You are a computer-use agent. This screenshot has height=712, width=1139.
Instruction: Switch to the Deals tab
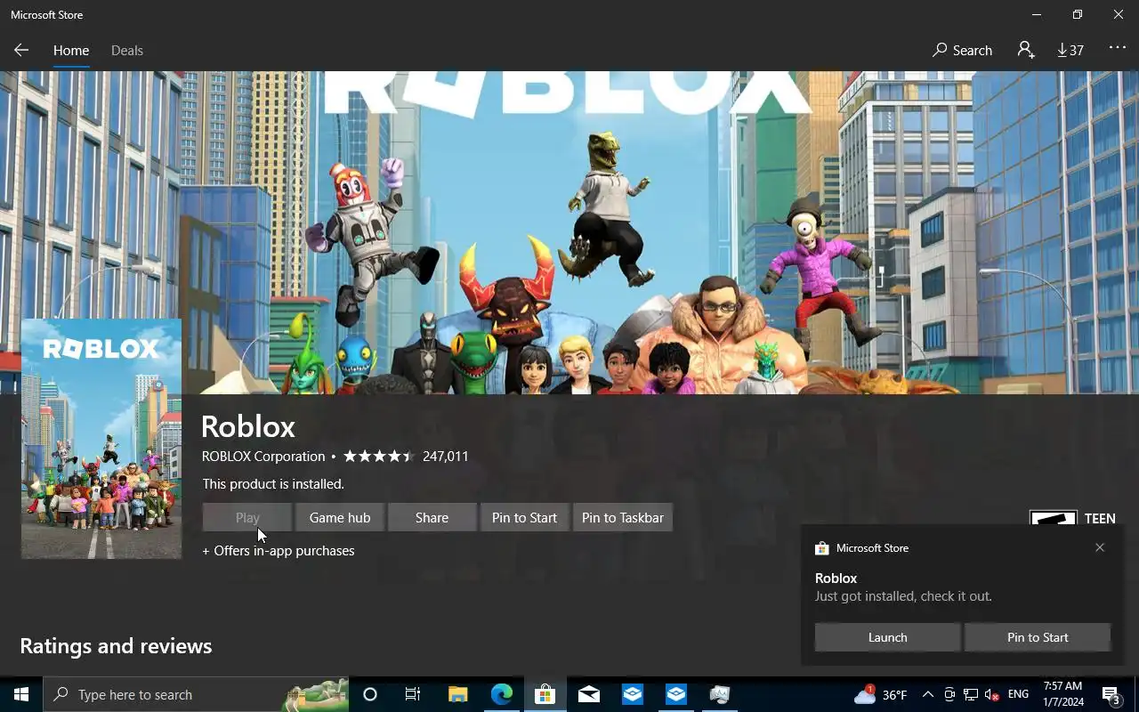(x=127, y=51)
